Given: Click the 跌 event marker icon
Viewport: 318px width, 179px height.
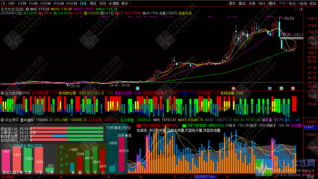Looking at the screenshot, I should coord(281,88).
